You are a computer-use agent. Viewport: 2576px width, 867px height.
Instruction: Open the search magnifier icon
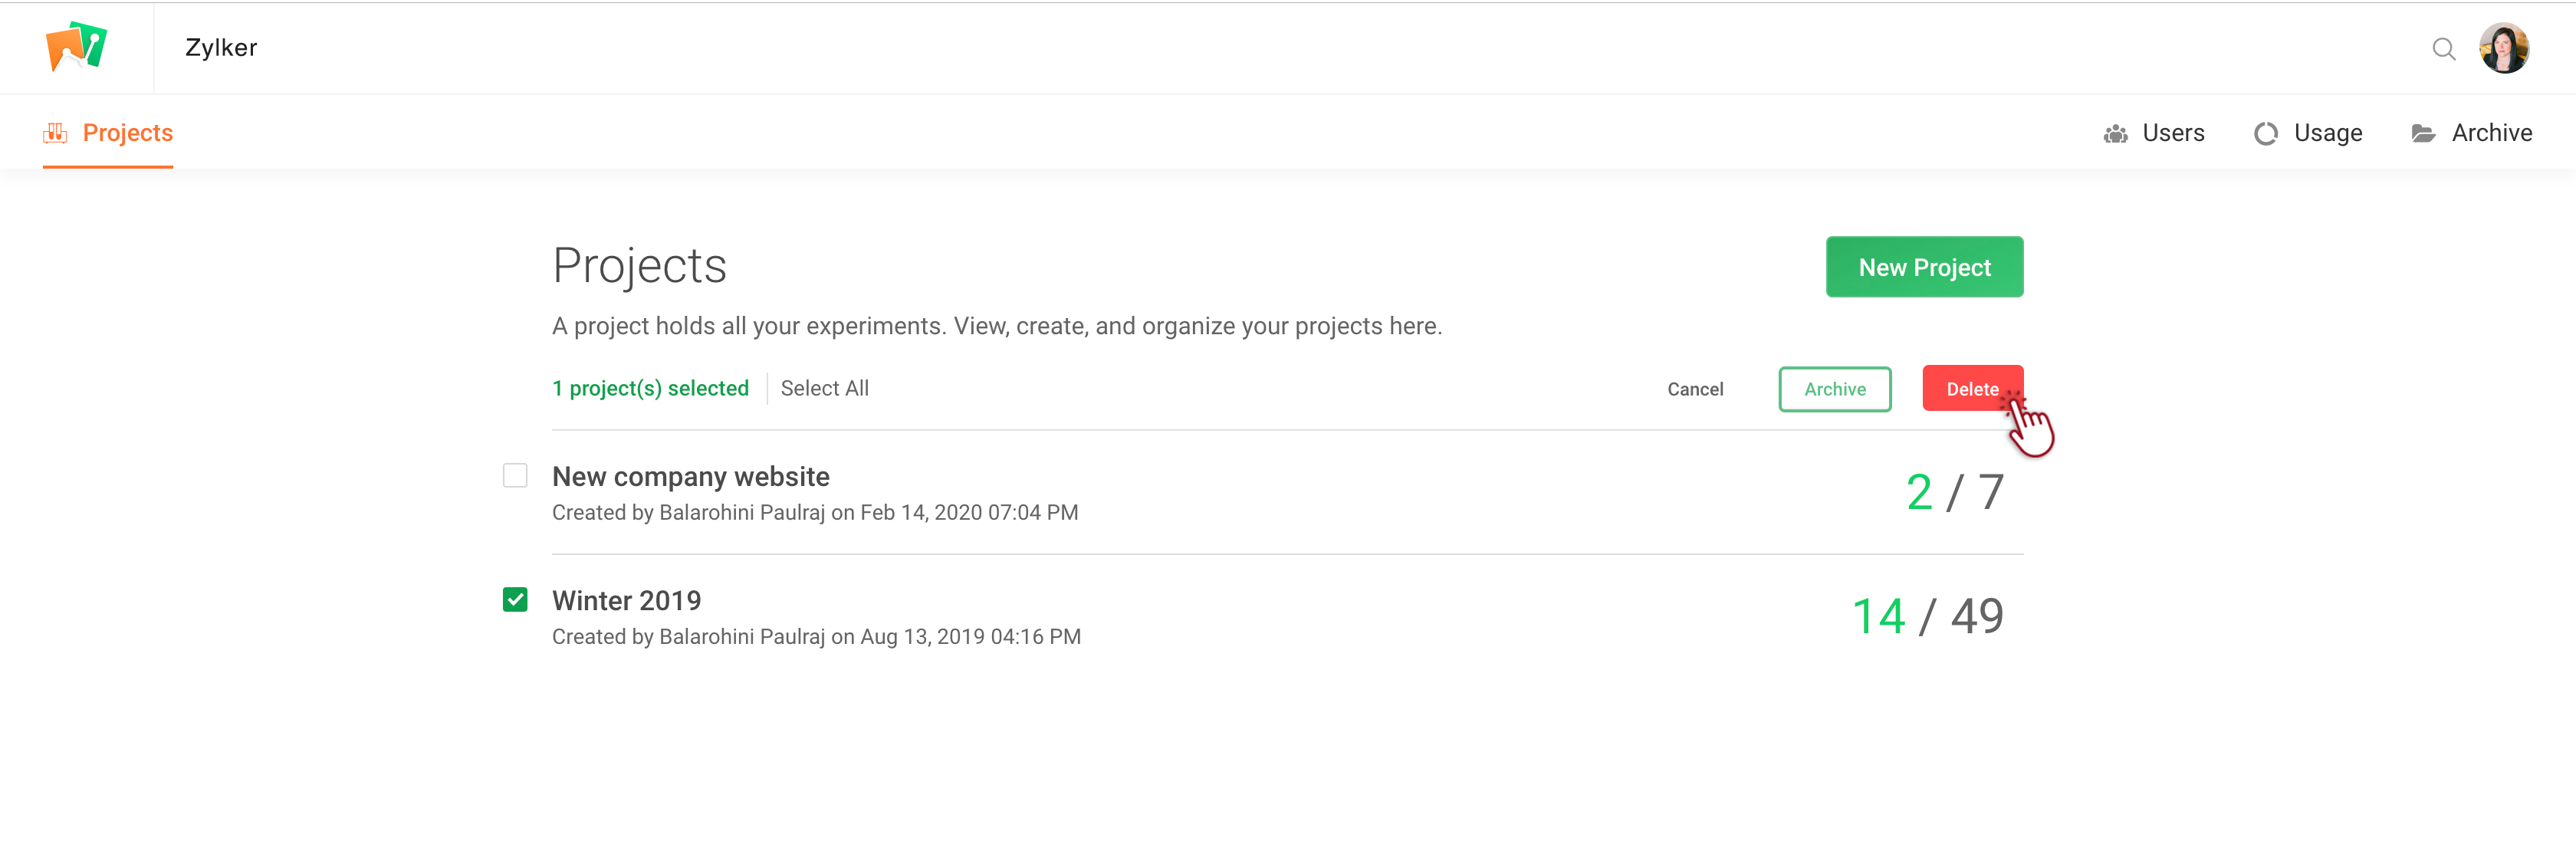[x=2443, y=49]
